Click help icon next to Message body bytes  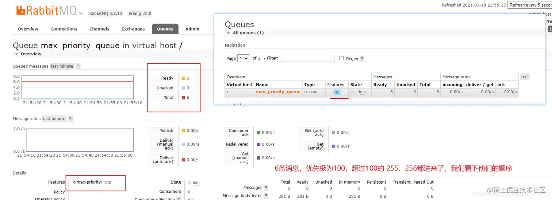pyautogui.click(x=266, y=196)
